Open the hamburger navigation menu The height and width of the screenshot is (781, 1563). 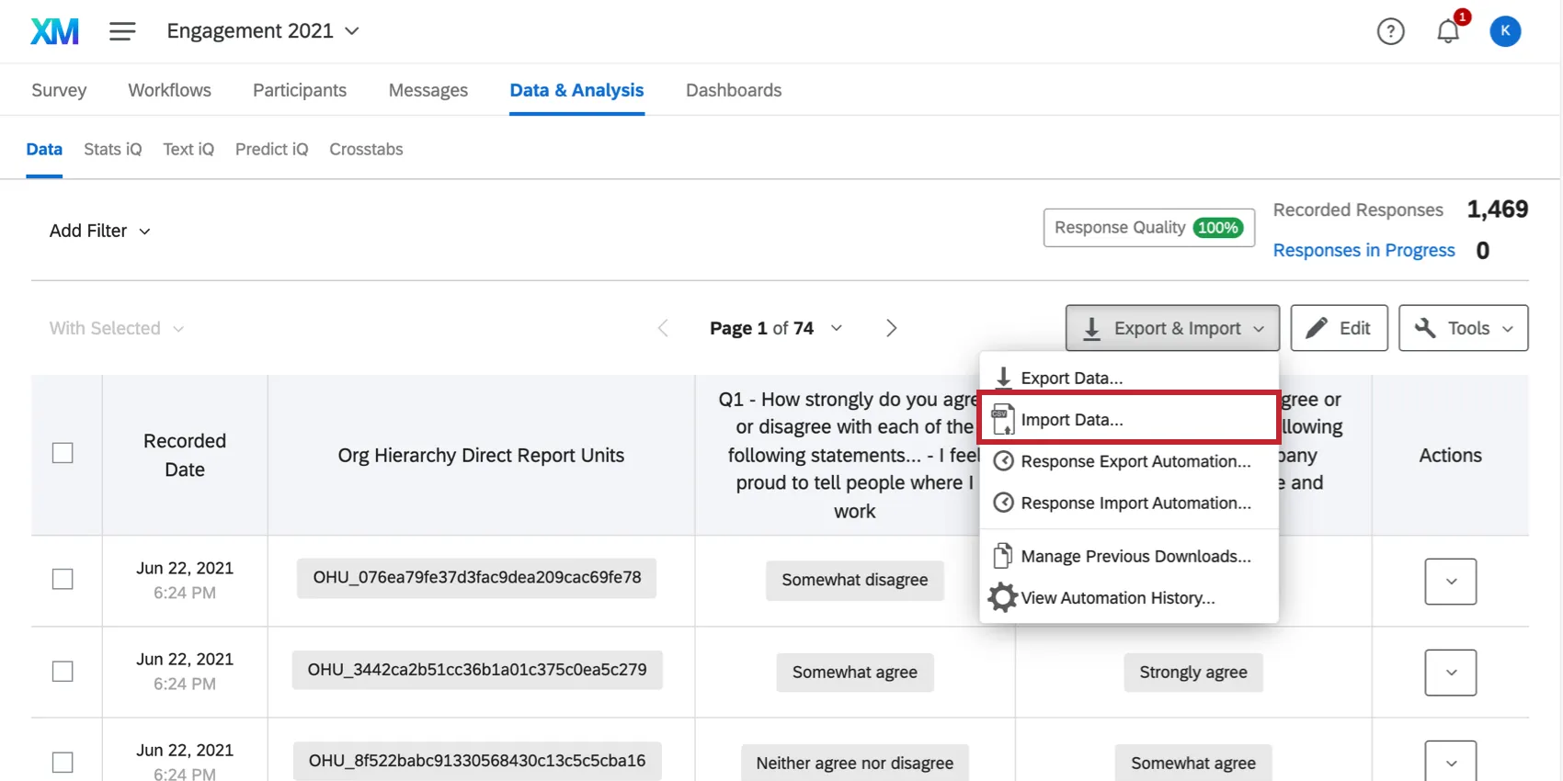pyautogui.click(x=122, y=31)
